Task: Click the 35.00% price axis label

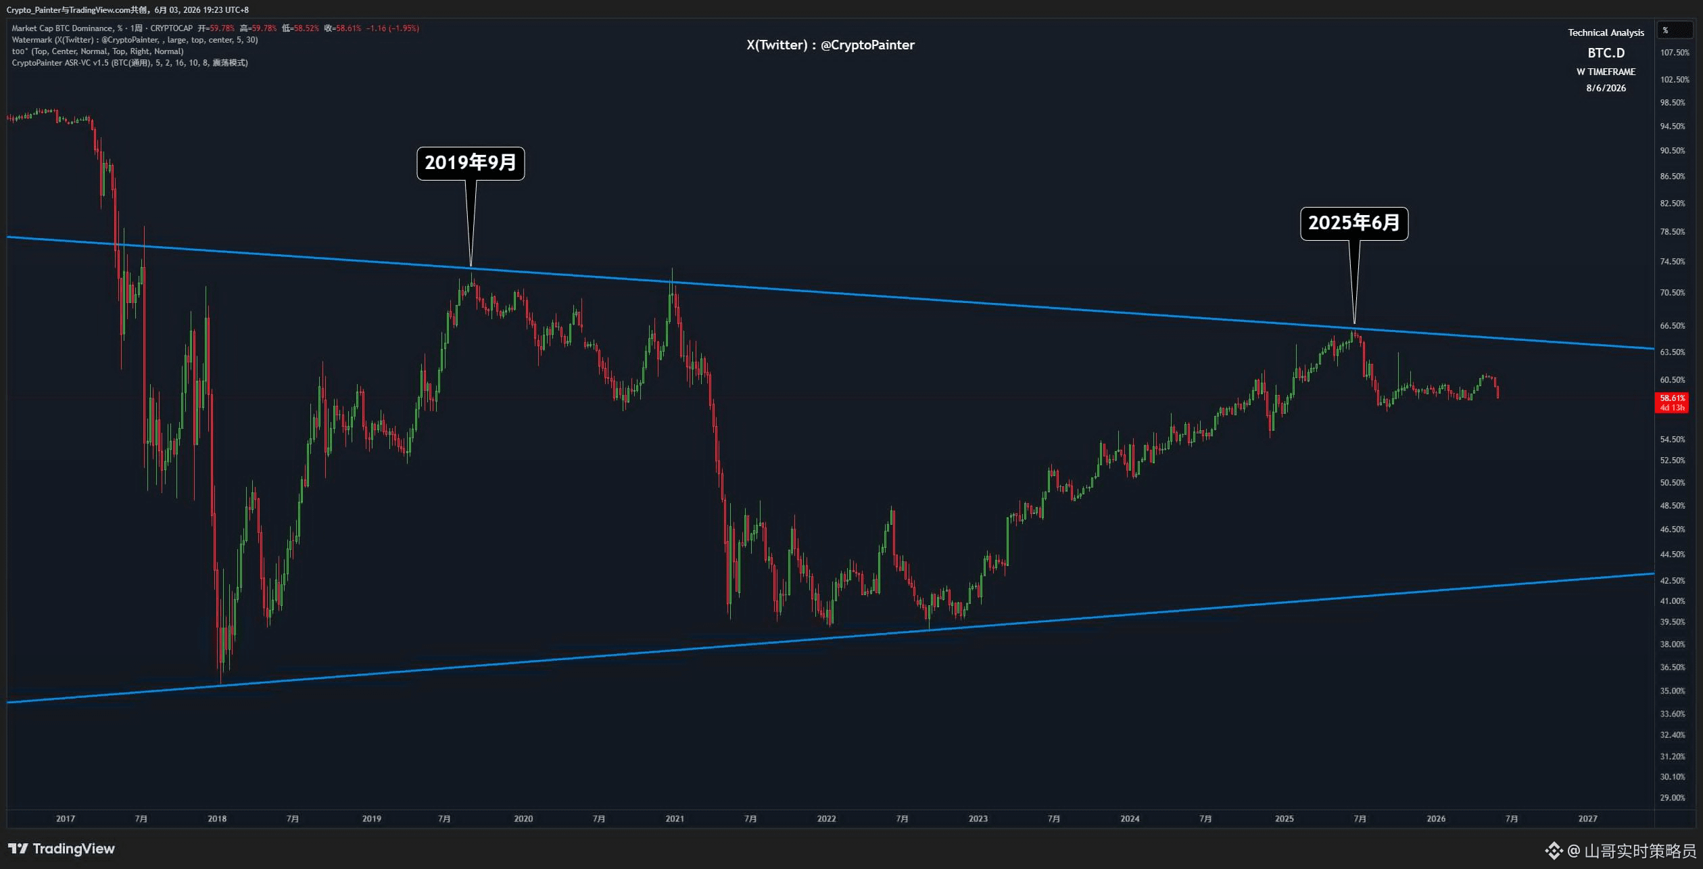Action: (x=1673, y=691)
